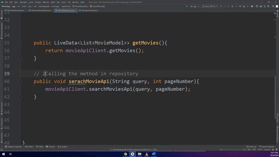Image resolution: width=279 pixels, height=157 pixels.
Task: Click the Task View taskbar icon
Action: point(10,154)
